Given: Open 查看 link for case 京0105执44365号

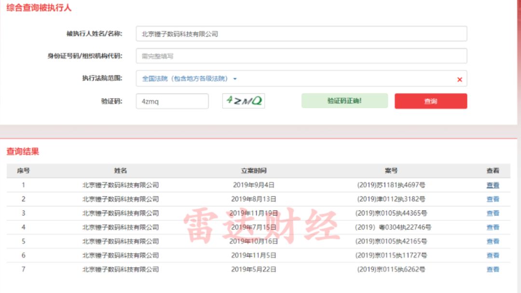Looking at the screenshot, I should (493, 213).
